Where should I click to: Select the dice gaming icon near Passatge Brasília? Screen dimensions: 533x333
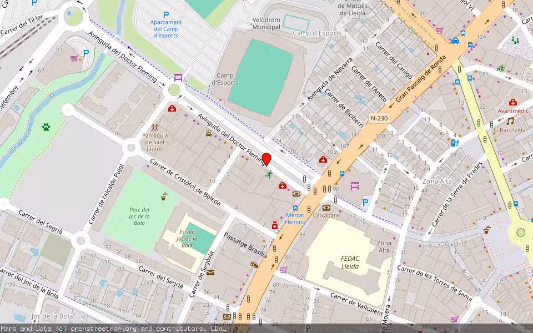coord(254,265)
